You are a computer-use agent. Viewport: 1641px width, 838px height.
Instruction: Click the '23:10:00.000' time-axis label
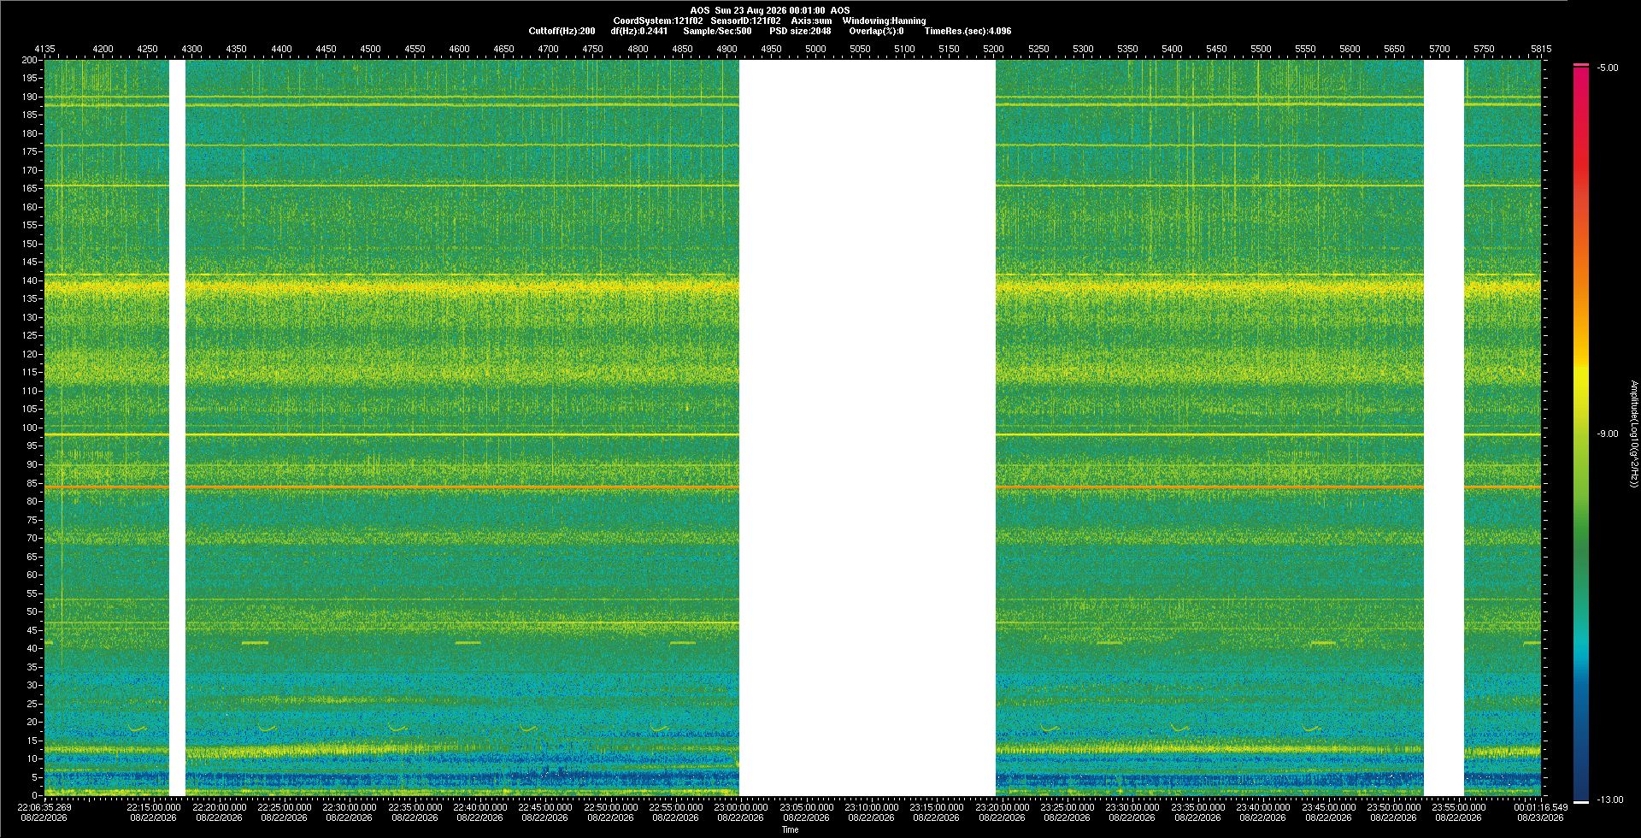(872, 806)
